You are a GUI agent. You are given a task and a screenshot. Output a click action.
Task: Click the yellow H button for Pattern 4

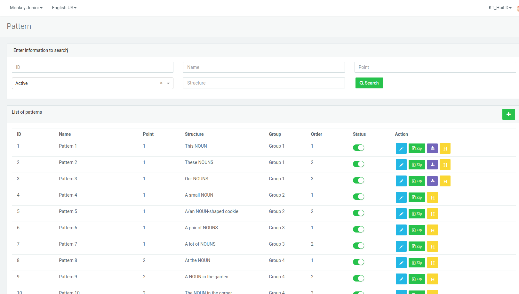tap(433, 197)
